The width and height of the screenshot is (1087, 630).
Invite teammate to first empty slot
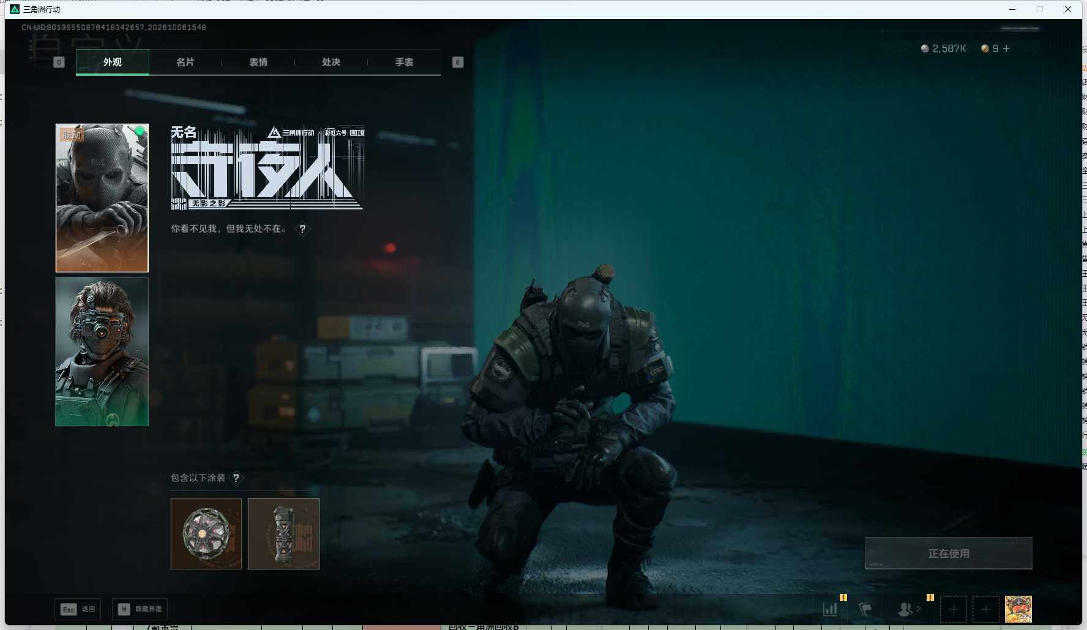[953, 609]
